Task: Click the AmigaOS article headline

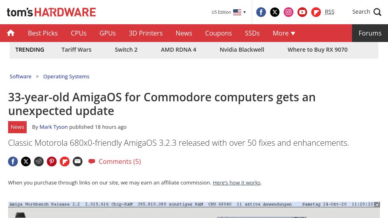Action: click(162, 104)
